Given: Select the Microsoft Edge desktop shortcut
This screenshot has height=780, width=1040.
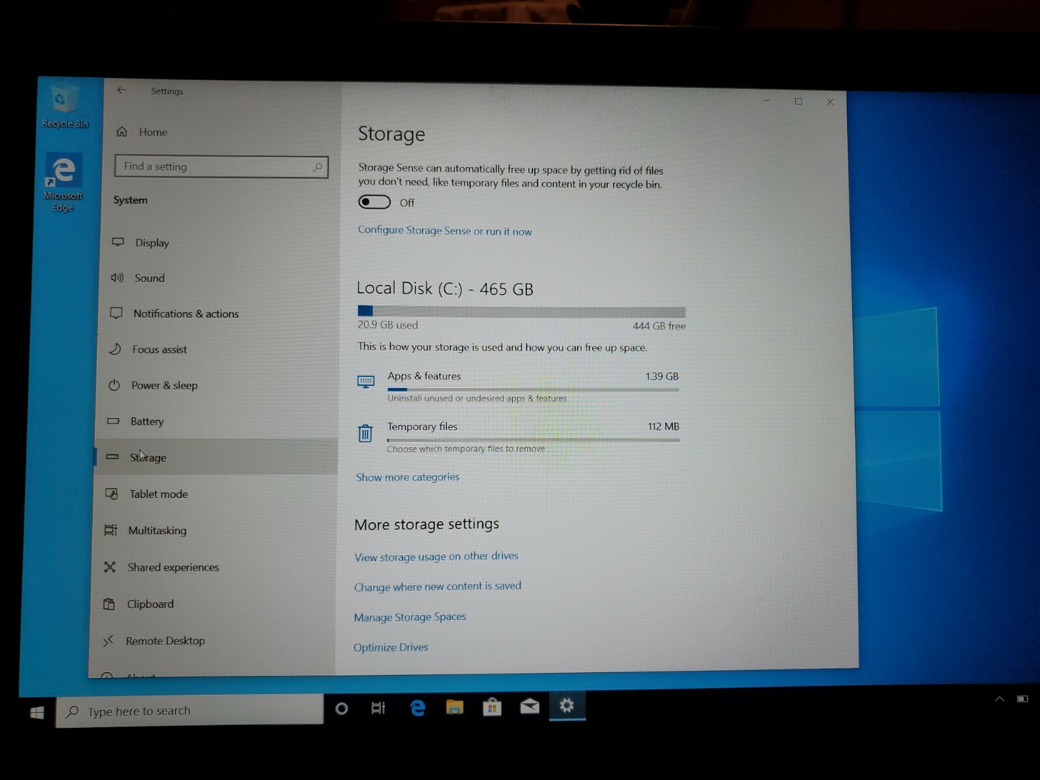Looking at the screenshot, I should pyautogui.click(x=63, y=183).
